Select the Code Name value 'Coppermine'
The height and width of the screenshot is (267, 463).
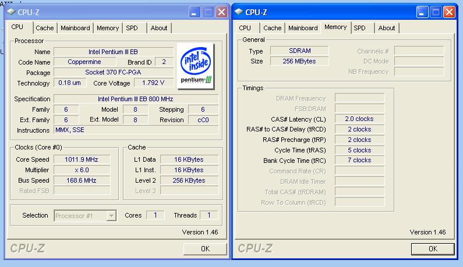coord(84,62)
